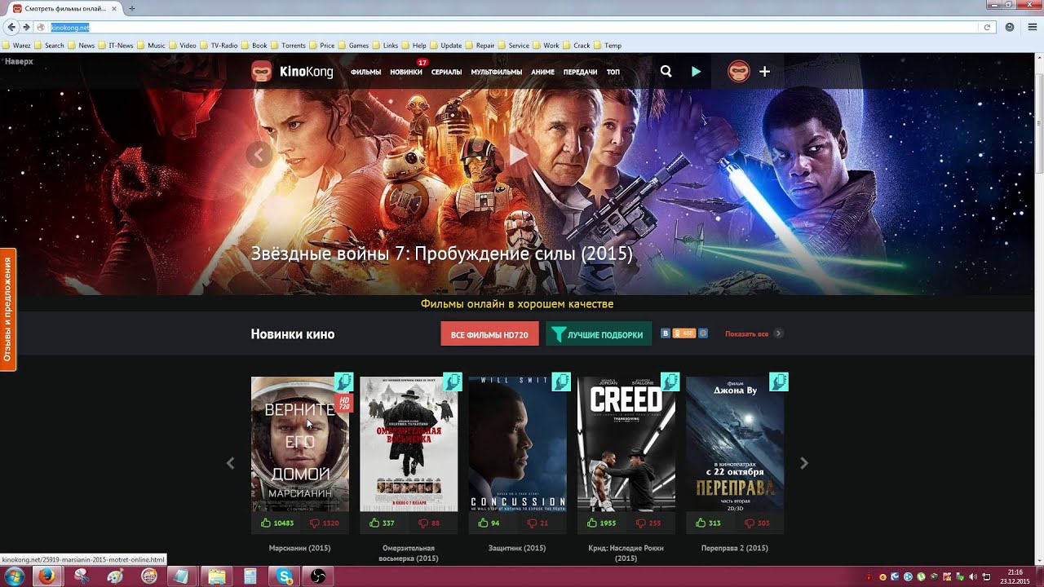
Task: Go to the Передачи section
Action: [x=580, y=72]
